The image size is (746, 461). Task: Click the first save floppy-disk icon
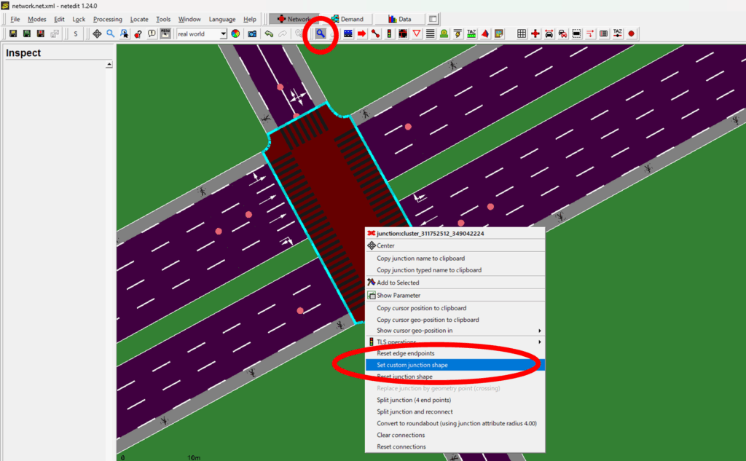[13, 34]
